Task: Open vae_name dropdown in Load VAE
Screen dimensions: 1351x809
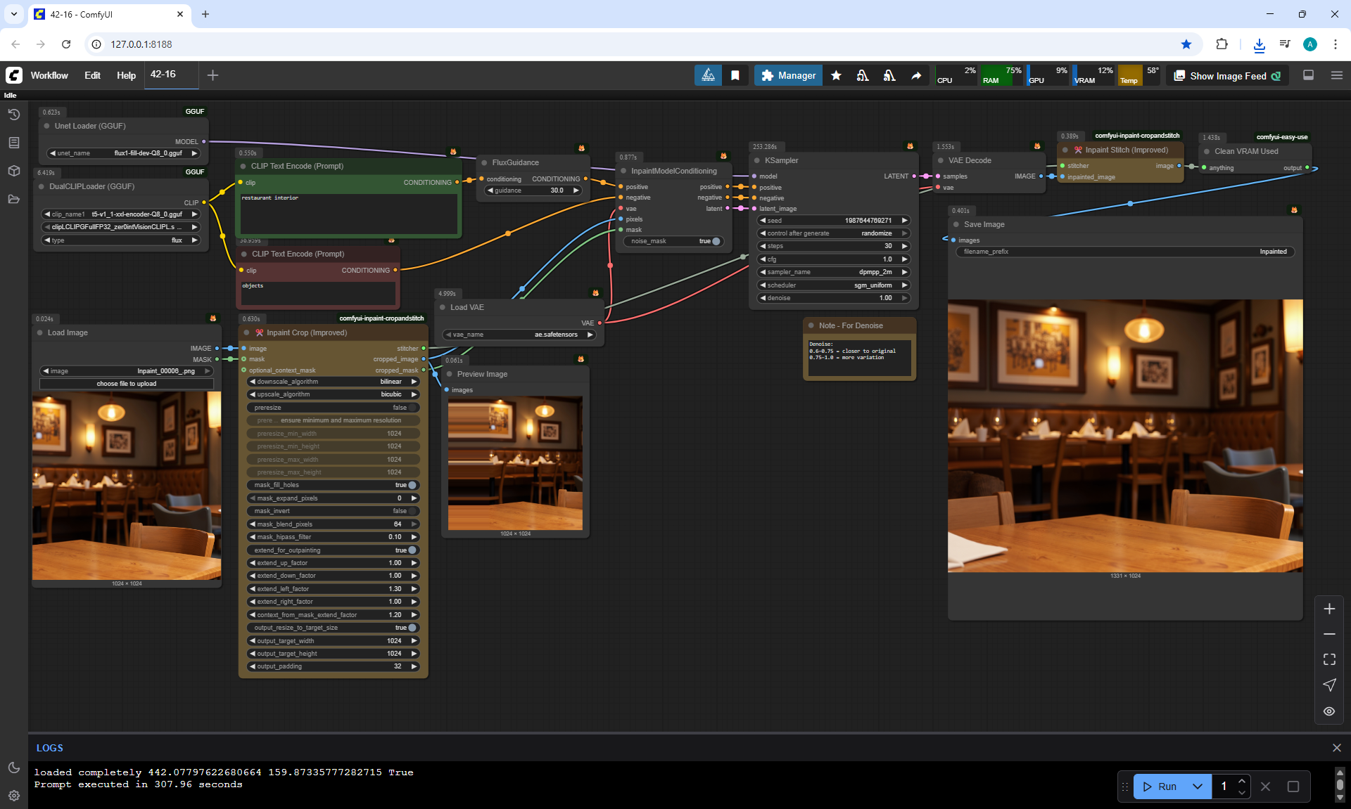Action: [519, 335]
